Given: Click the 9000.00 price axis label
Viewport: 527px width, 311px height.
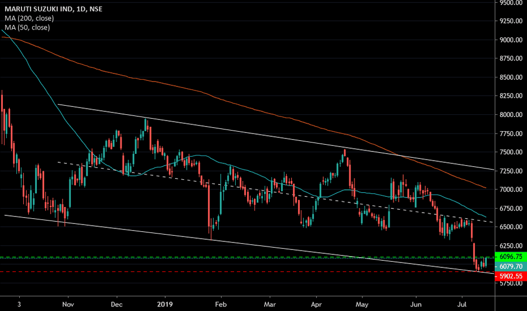Looking at the screenshot, I should point(511,40).
